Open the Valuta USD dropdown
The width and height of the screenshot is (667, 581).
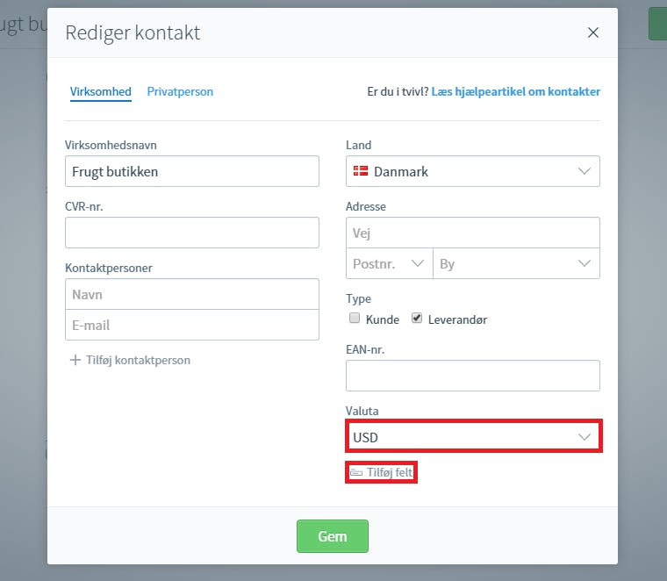pyautogui.click(x=473, y=437)
